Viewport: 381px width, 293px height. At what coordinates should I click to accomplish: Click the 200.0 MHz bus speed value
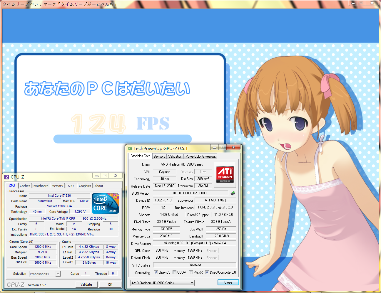(x=43, y=257)
